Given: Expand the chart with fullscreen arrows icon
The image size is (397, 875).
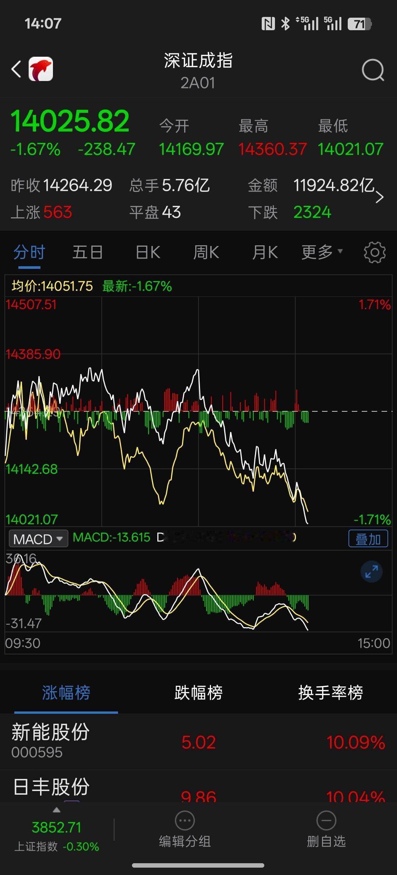Looking at the screenshot, I should [372, 572].
